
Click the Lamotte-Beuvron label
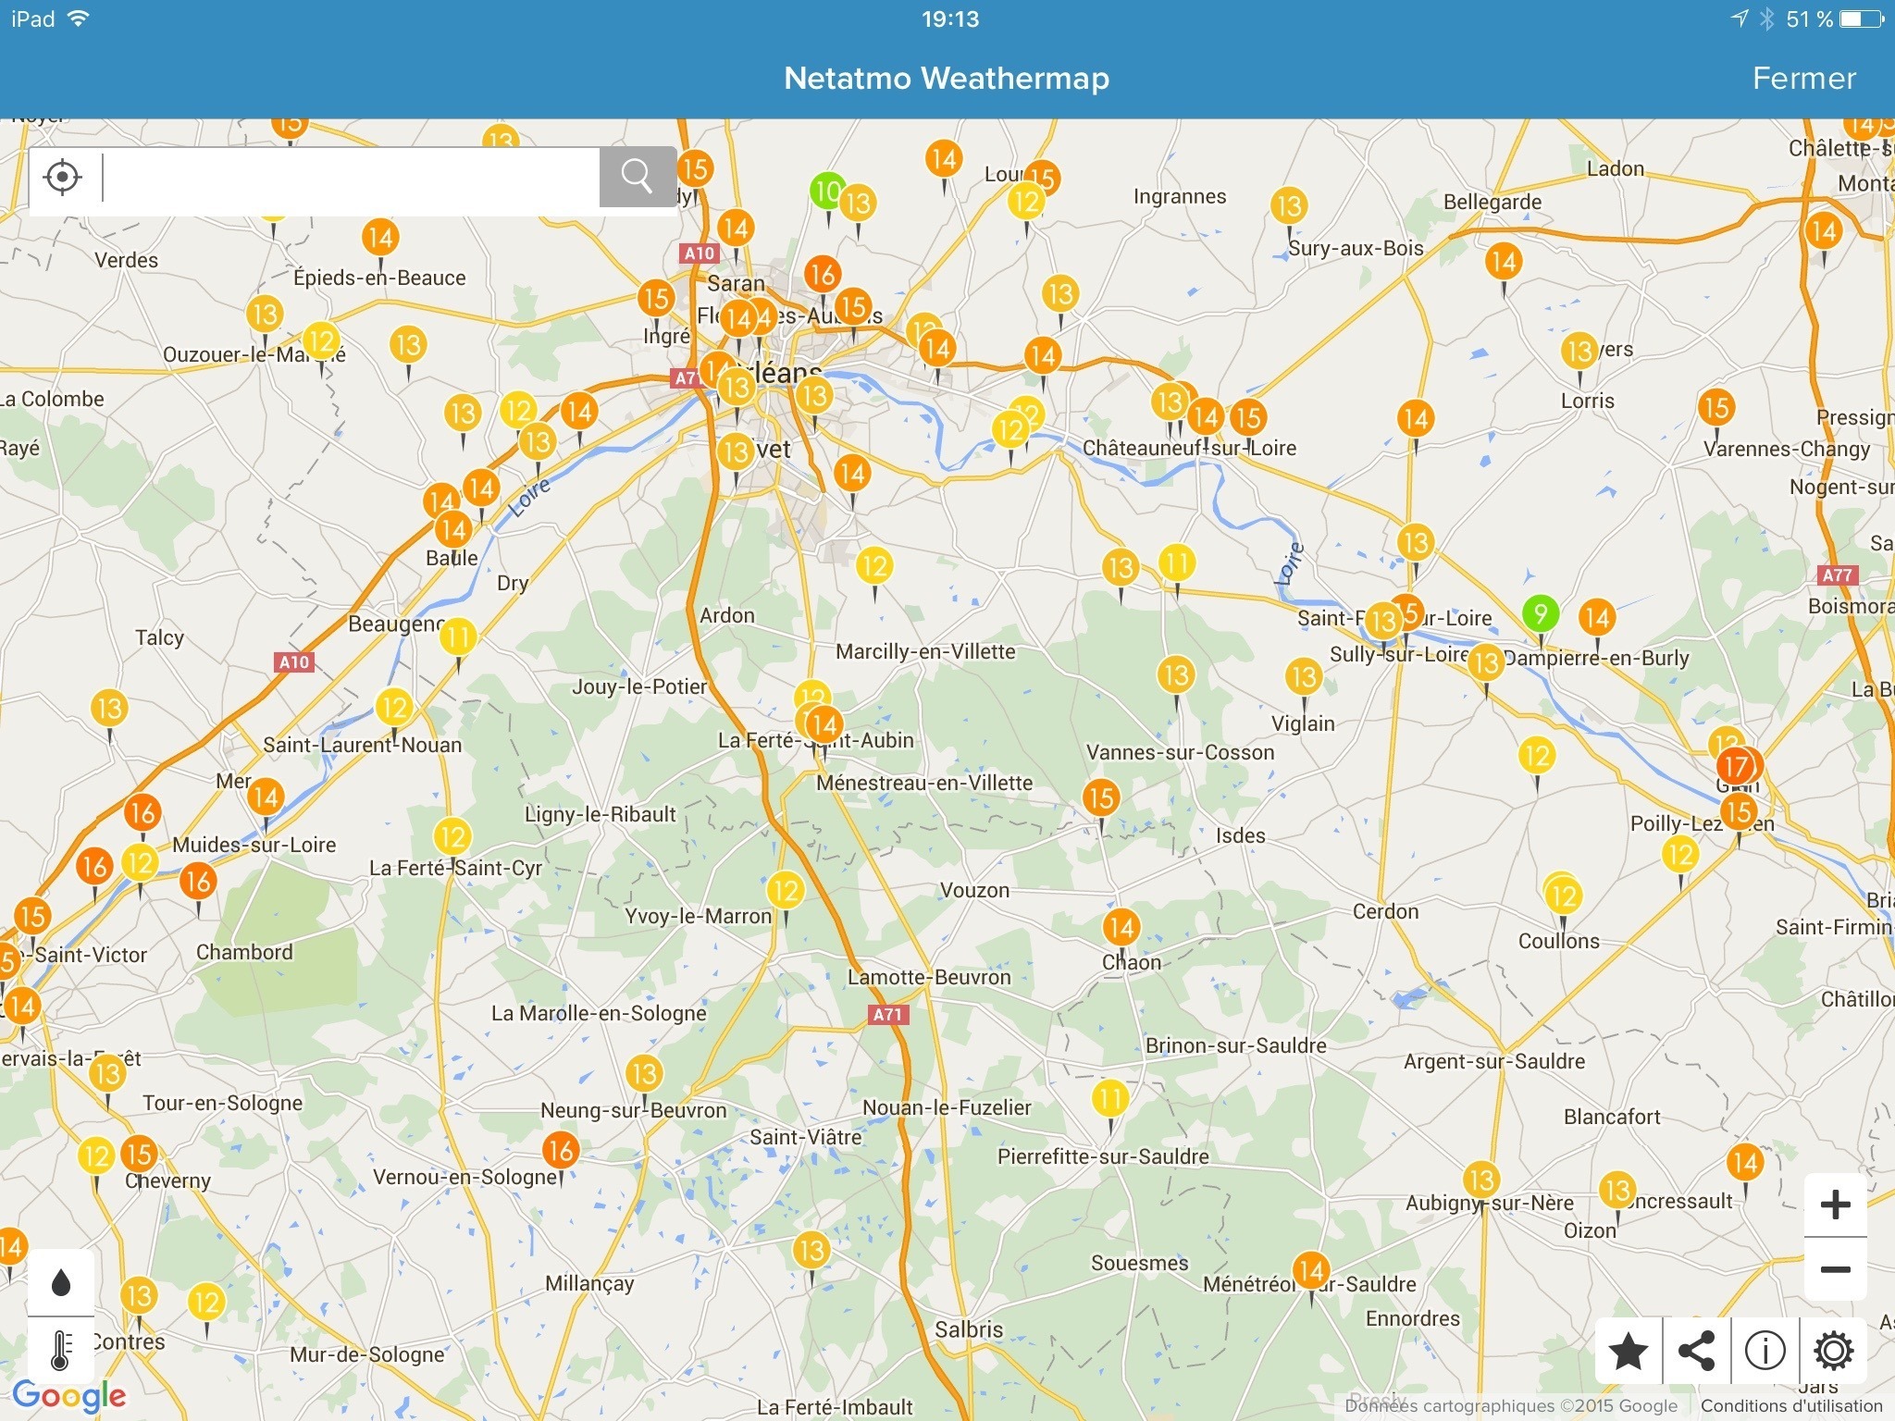pos(929,977)
